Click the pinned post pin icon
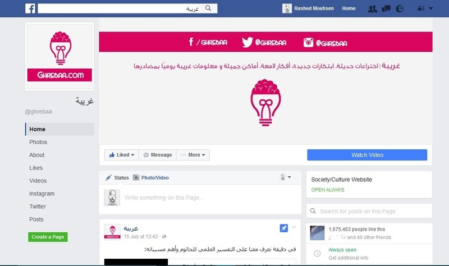449x266 pixels. (284, 228)
